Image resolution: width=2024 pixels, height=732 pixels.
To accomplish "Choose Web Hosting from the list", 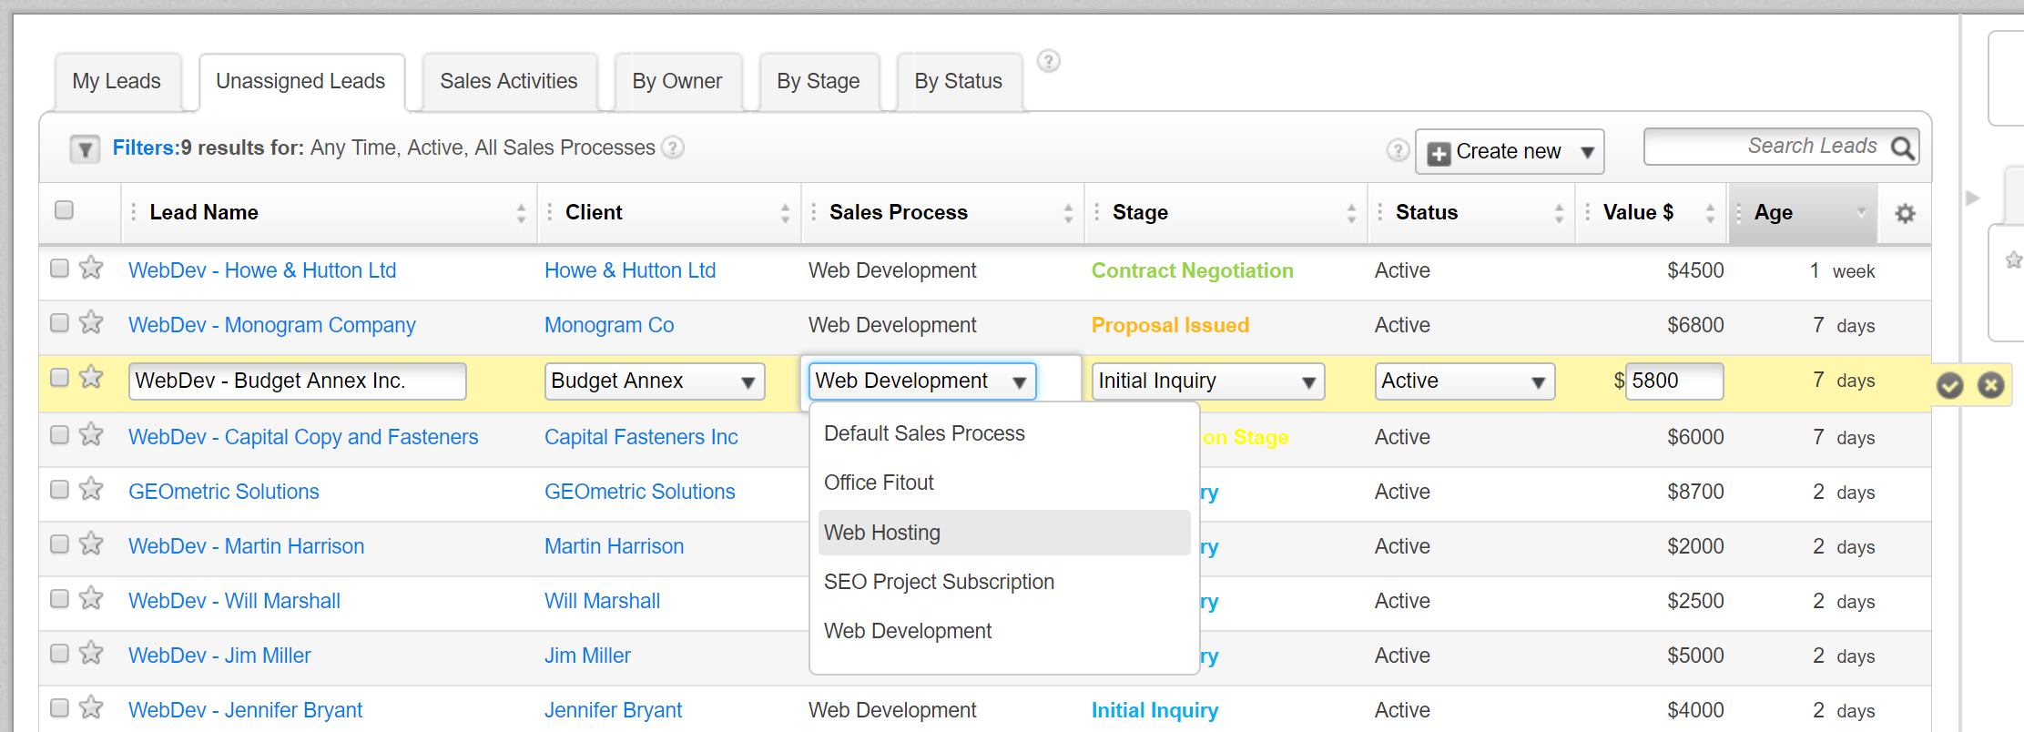I will [x=882, y=533].
